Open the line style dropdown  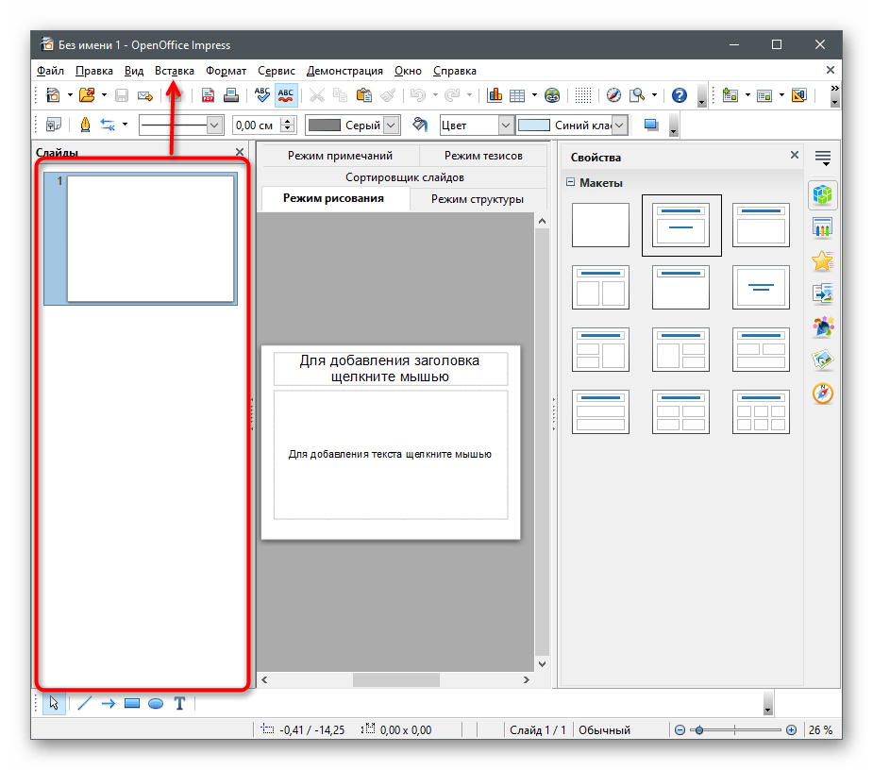tap(214, 125)
